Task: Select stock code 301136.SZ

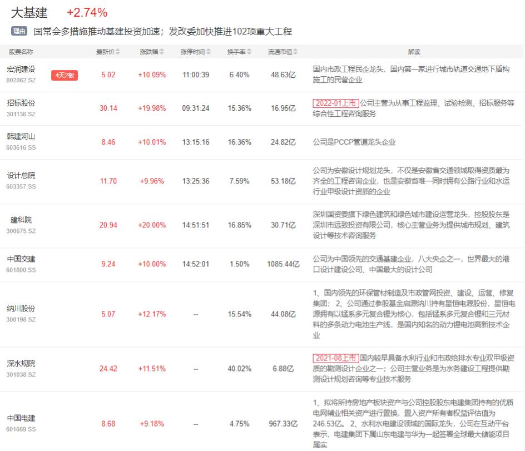Action: click(21, 114)
